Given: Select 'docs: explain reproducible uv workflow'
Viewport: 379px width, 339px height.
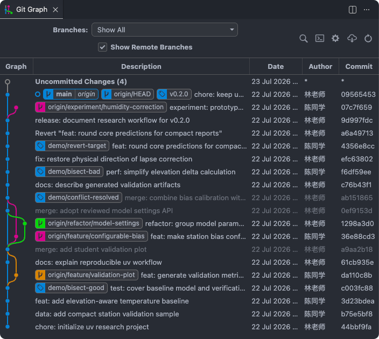Looking at the screenshot, I should (189, 262).
